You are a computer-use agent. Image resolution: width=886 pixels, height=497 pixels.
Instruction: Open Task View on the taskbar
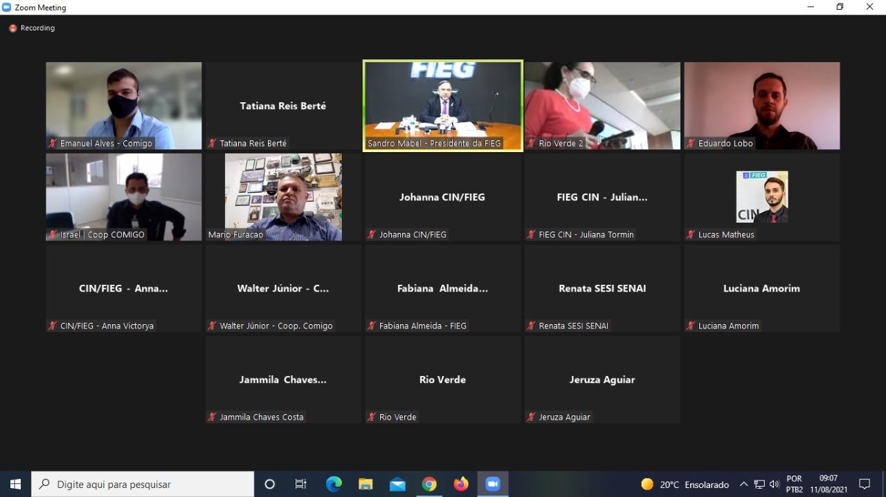[301, 484]
